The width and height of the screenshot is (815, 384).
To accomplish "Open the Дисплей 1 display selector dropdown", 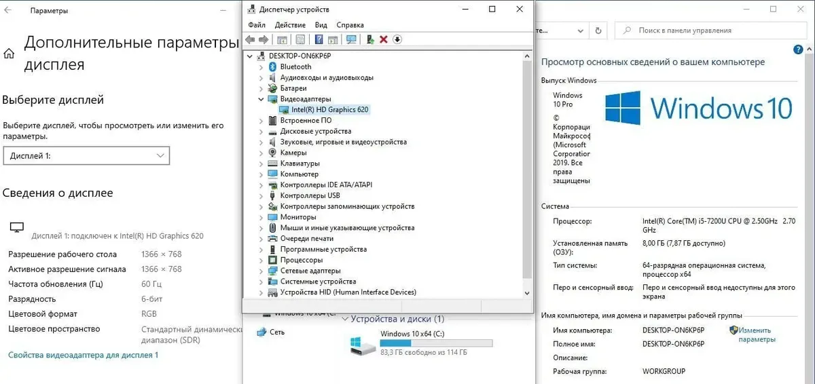I will point(86,156).
